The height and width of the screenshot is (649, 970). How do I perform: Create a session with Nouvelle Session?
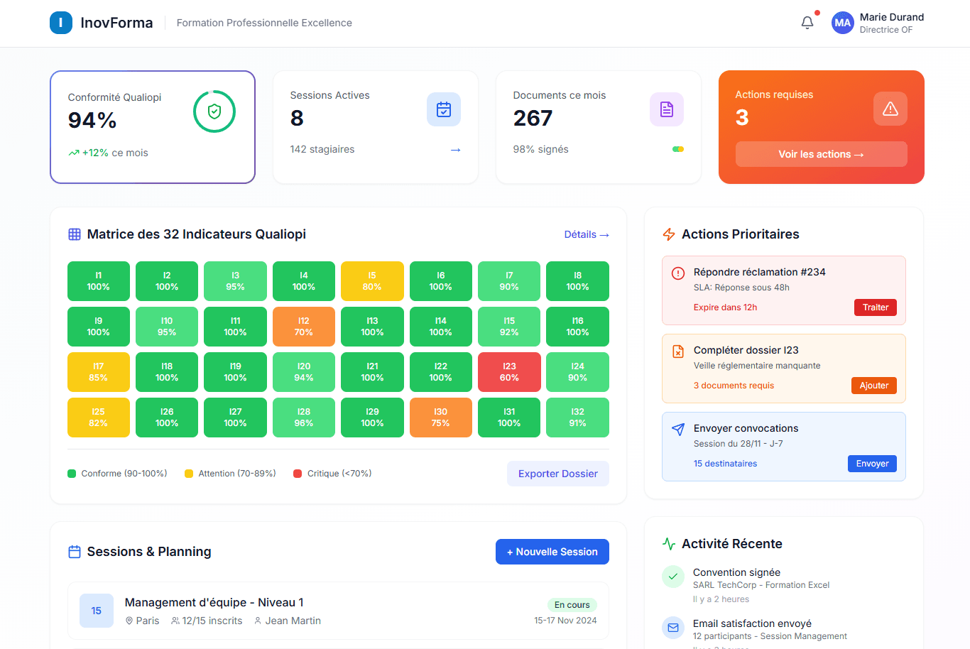[552, 552]
